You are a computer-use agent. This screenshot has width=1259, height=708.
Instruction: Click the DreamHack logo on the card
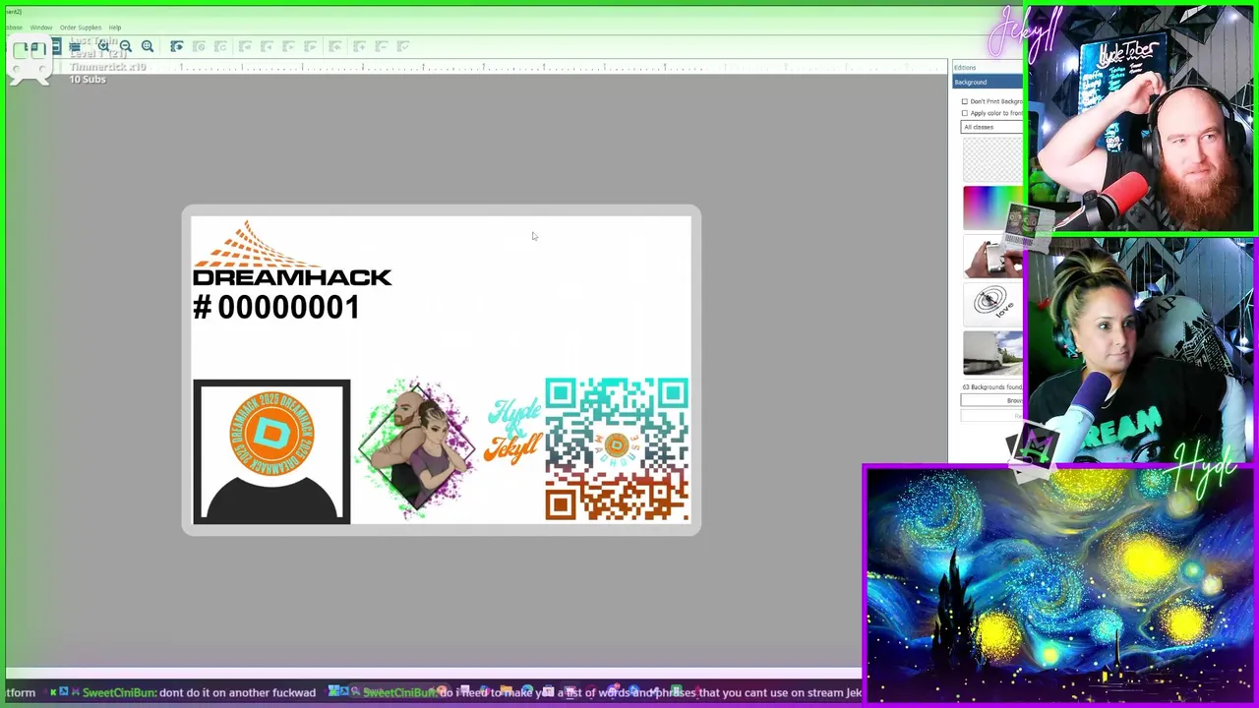click(292, 254)
